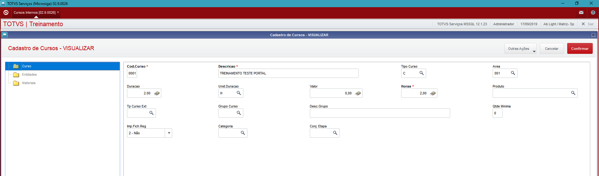599x176 pixels.
Task: Open the help question mark icon
Action: point(593,12)
